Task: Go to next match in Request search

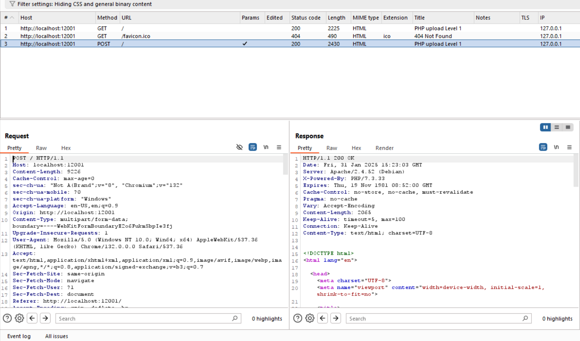Action: (x=45, y=318)
